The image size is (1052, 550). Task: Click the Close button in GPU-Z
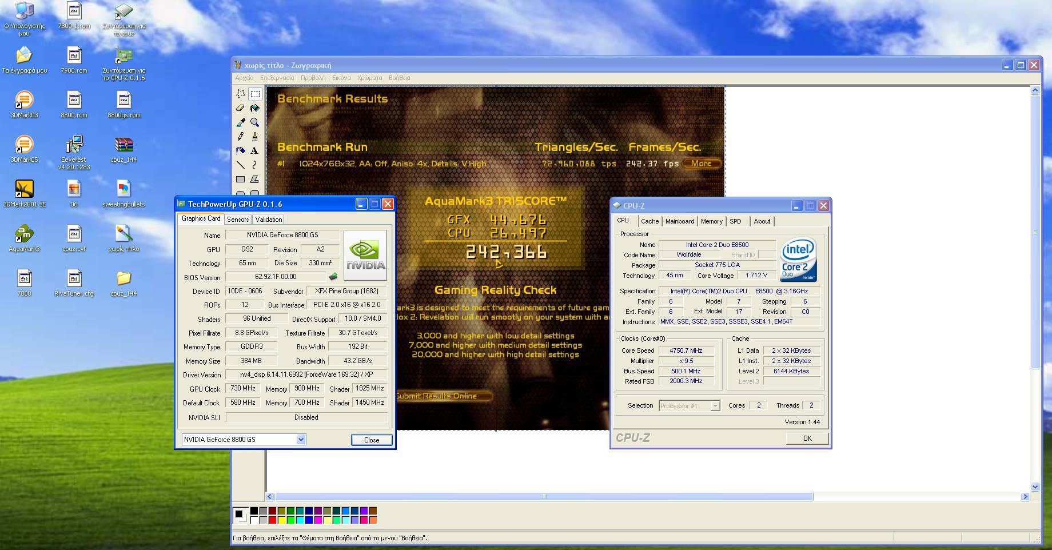coord(372,440)
